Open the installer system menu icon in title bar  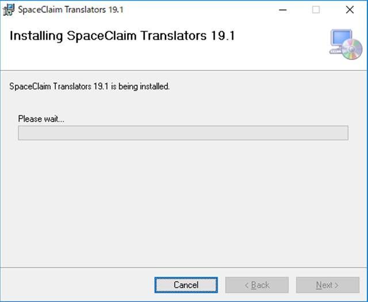tap(9, 10)
